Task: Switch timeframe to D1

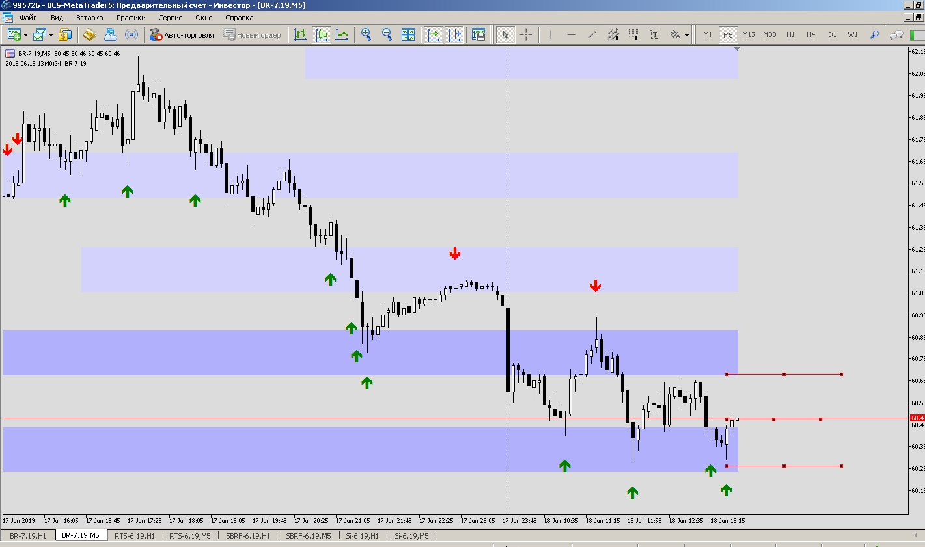Action: (832, 34)
